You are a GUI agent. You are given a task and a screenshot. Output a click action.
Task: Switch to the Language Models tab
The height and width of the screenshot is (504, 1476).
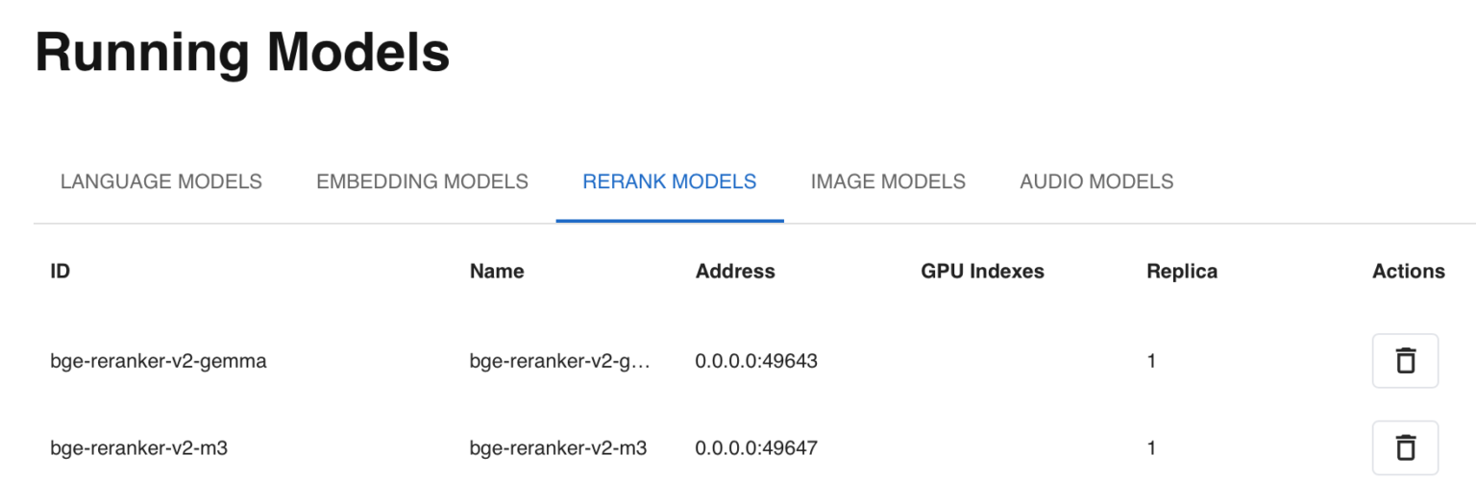[161, 181]
